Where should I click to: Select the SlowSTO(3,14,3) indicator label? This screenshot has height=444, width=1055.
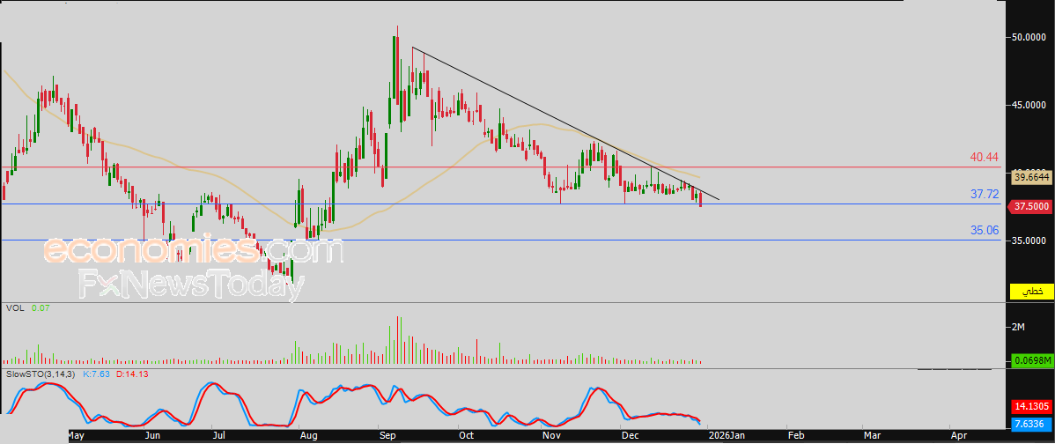[x=41, y=374]
